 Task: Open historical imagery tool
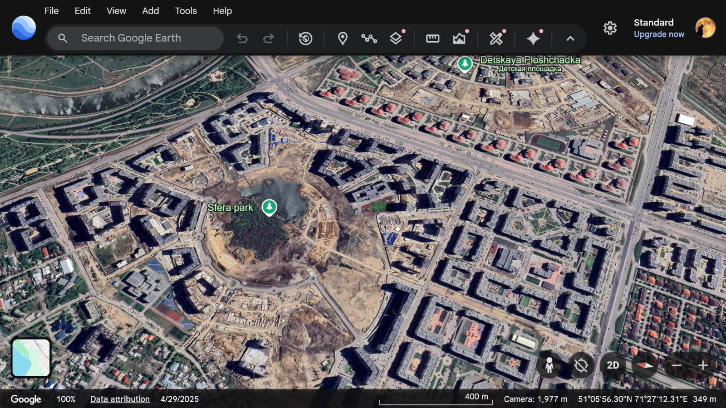[305, 39]
